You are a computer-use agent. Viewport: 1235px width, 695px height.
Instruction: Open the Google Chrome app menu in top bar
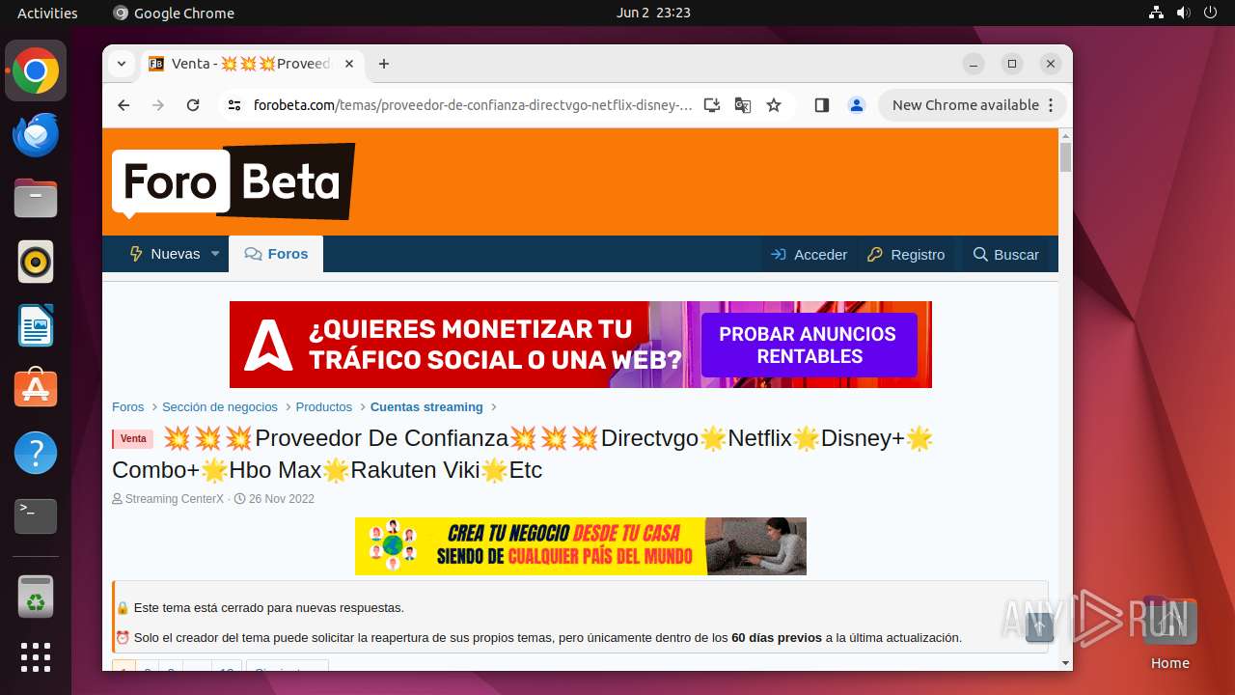pyautogui.click(x=174, y=13)
